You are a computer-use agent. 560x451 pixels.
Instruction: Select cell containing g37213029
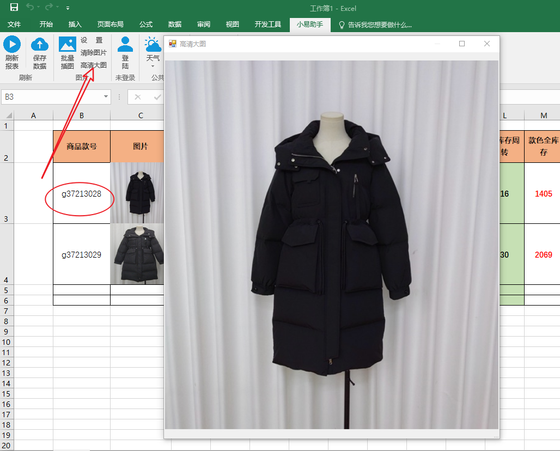point(81,254)
